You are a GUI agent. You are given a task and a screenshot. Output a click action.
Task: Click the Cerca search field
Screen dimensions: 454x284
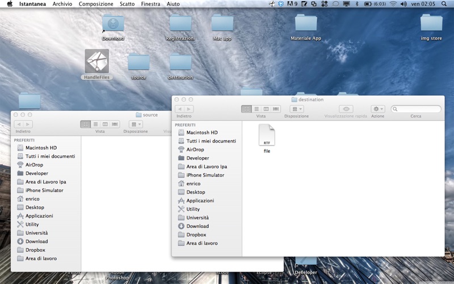point(416,109)
